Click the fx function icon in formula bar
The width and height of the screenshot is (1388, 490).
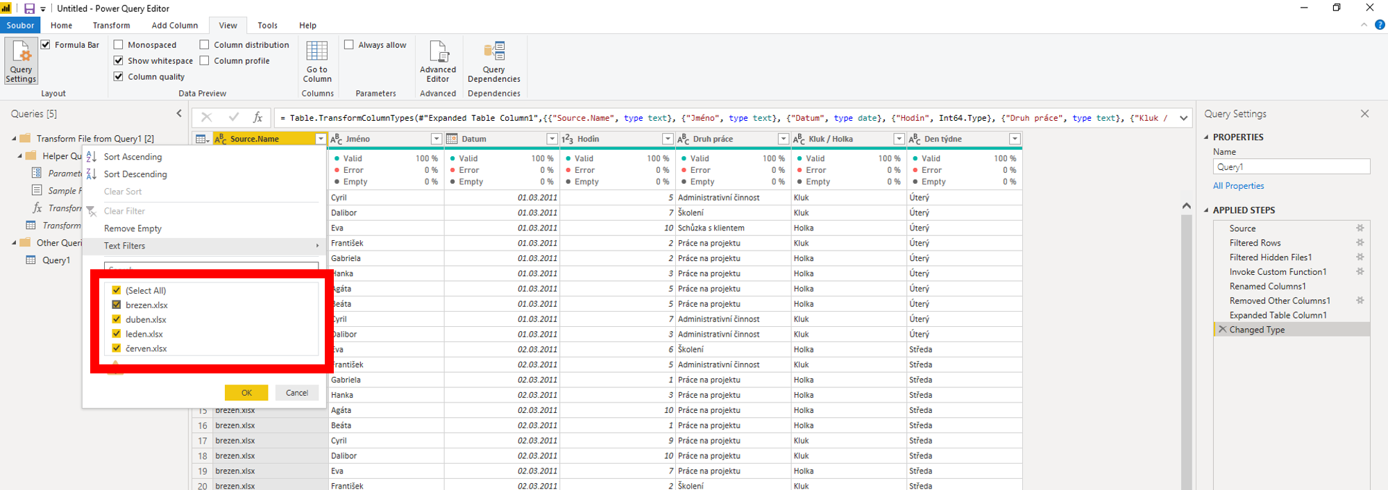(257, 117)
